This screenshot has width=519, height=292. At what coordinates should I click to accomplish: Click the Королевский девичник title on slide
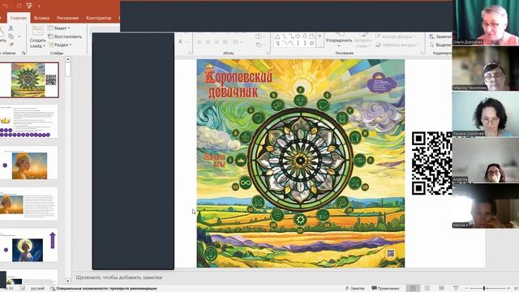[240, 84]
